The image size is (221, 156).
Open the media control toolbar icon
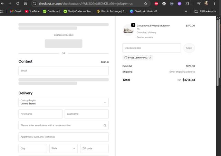tap(199, 3)
